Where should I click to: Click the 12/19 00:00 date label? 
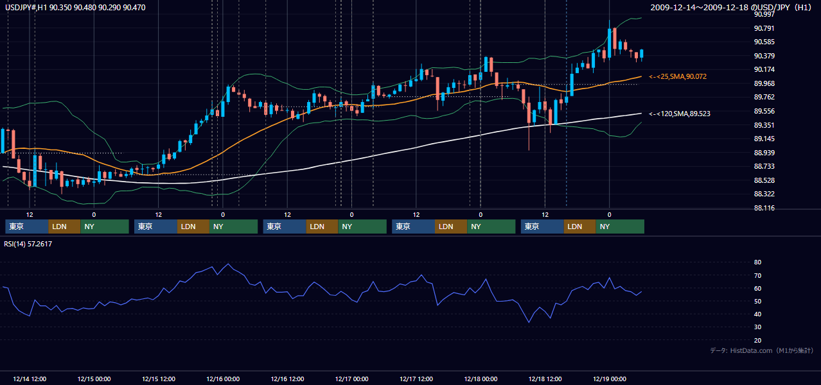[610, 379]
